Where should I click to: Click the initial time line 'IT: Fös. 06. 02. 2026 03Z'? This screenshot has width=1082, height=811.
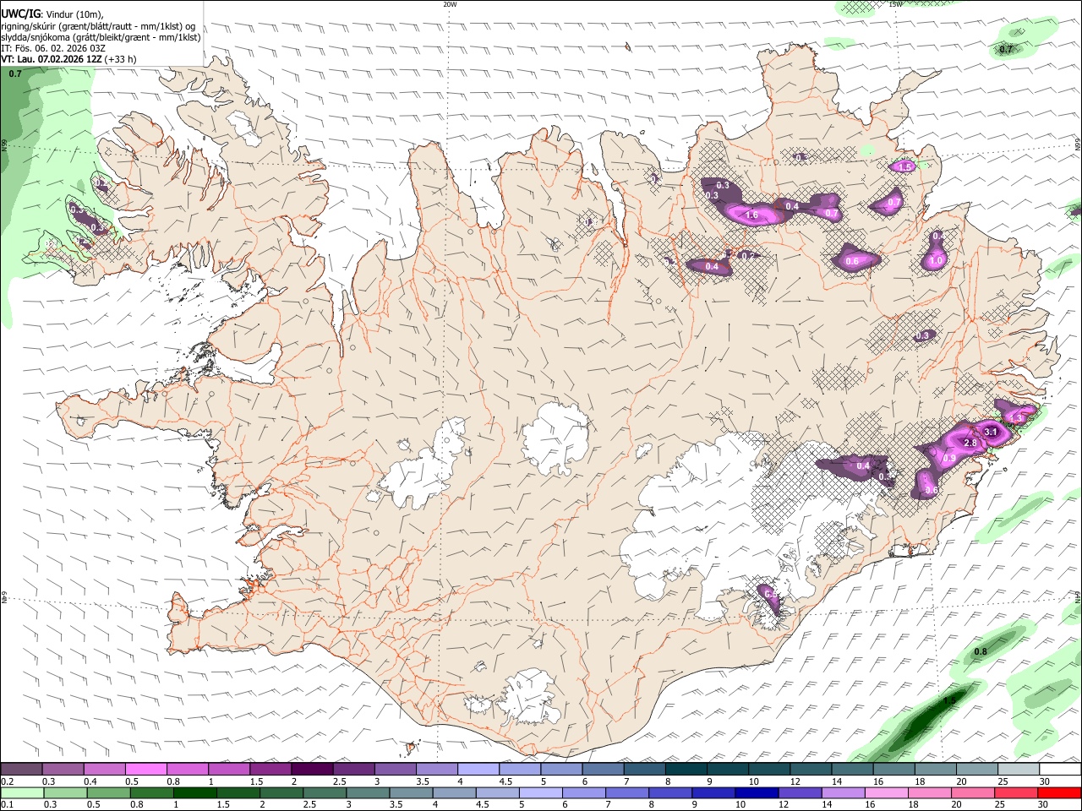(x=53, y=48)
